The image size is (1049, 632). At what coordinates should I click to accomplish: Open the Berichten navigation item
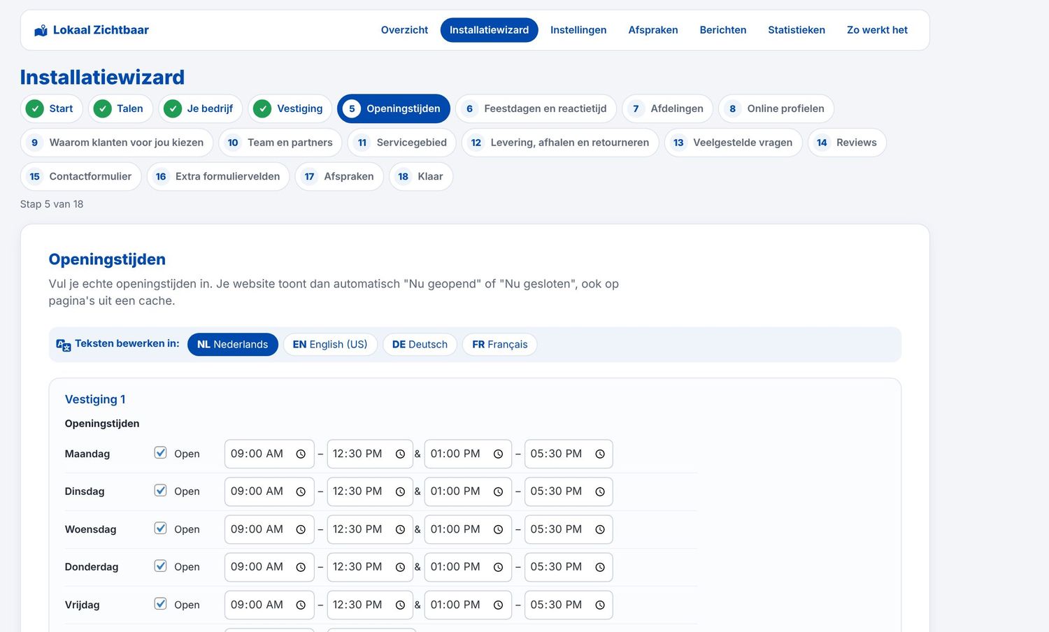click(x=723, y=30)
